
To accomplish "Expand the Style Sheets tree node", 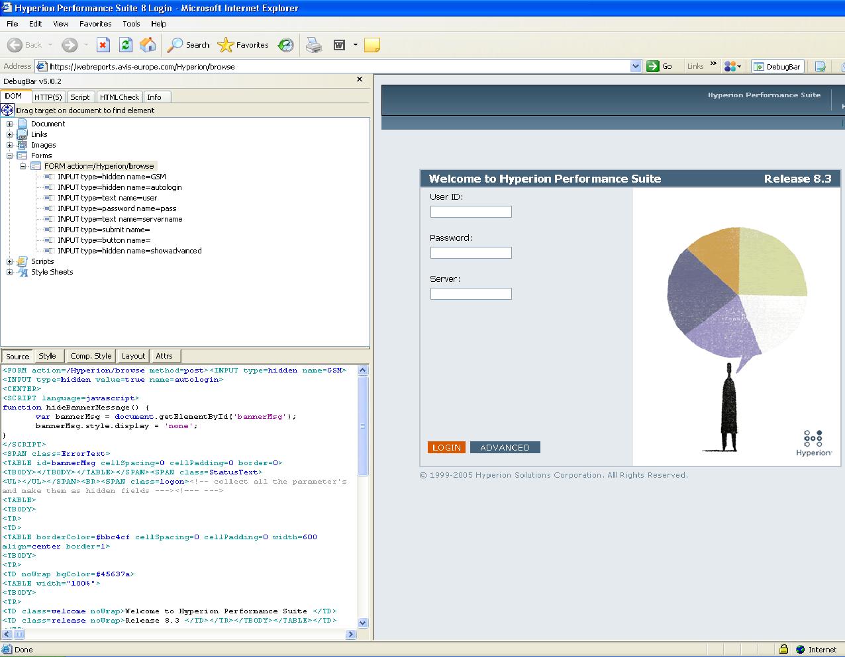I will [x=9, y=272].
